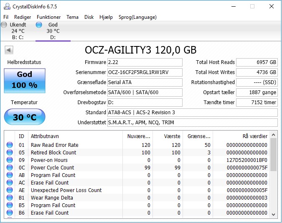Open the Tema menu
This screenshot has width=282, height=223.
click(x=72, y=17)
